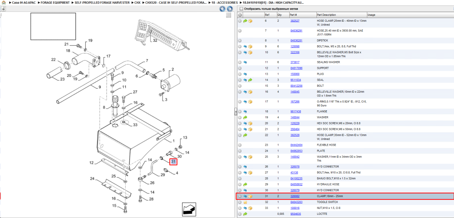Click the blue arrow icon for HYD CONNECTOR 326078
454x218 pixels.
[245, 167]
